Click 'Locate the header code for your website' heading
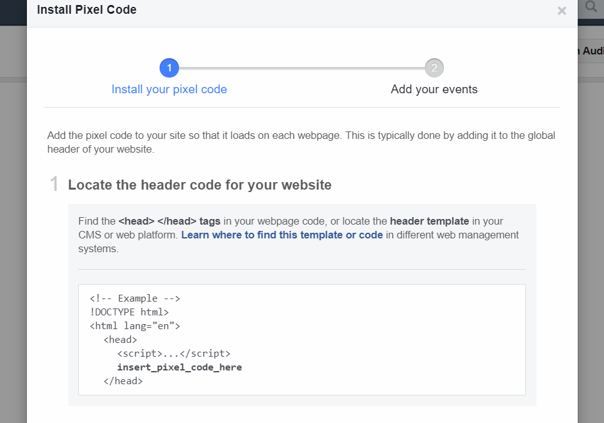 (200, 185)
